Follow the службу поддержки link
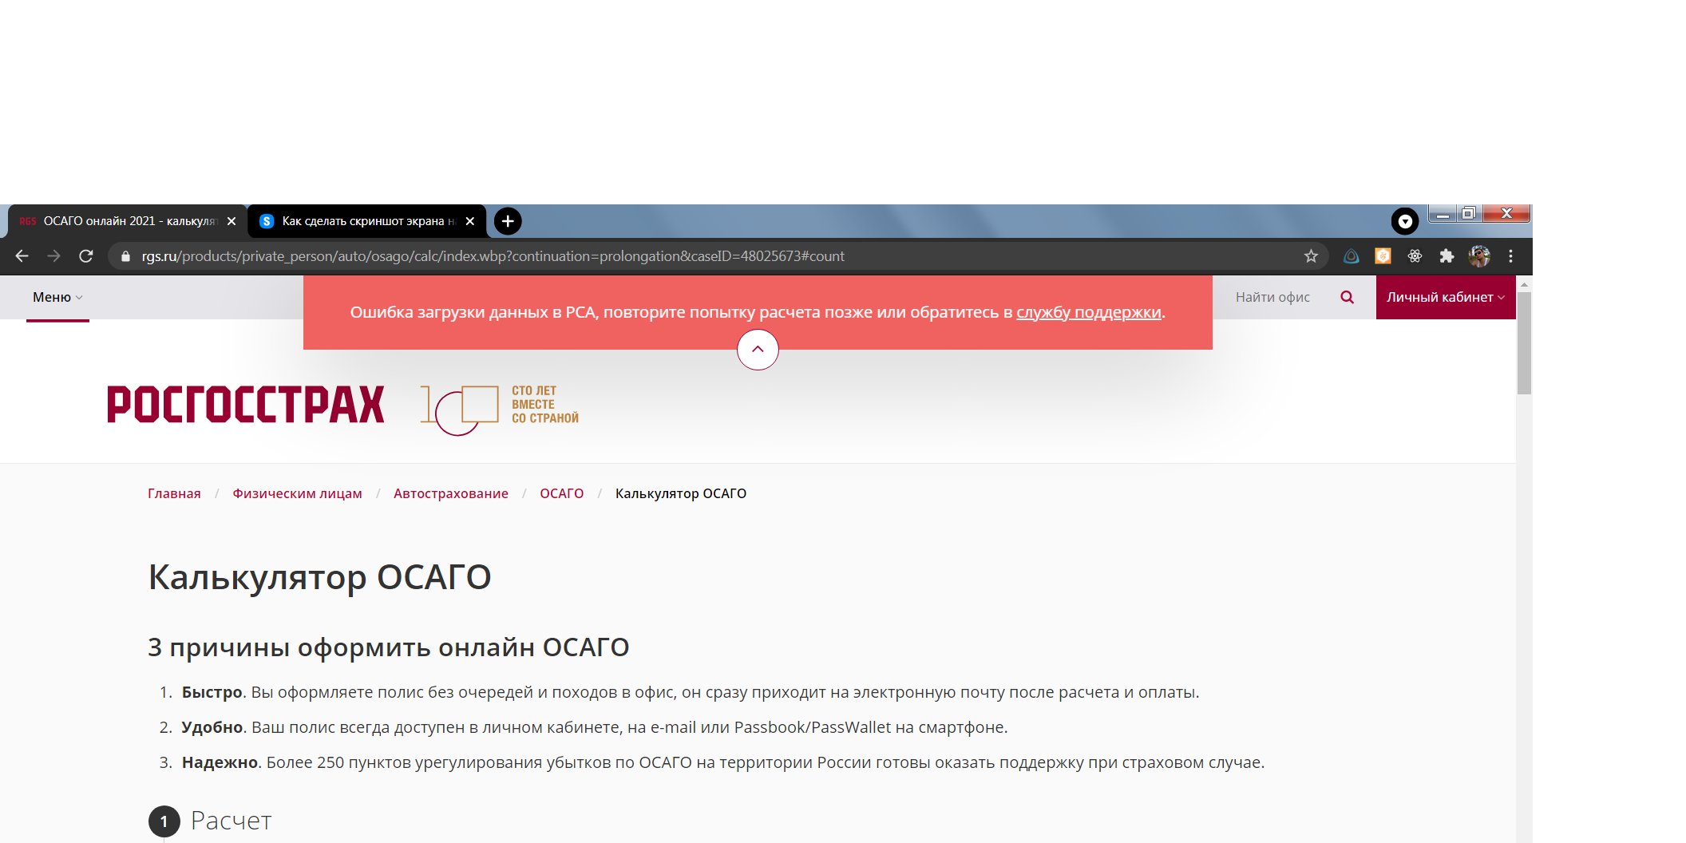Image resolution: width=1686 pixels, height=843 pixels. 1089,312
